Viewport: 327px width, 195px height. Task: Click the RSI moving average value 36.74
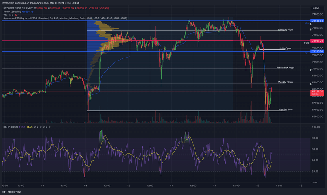pos(29,127)
